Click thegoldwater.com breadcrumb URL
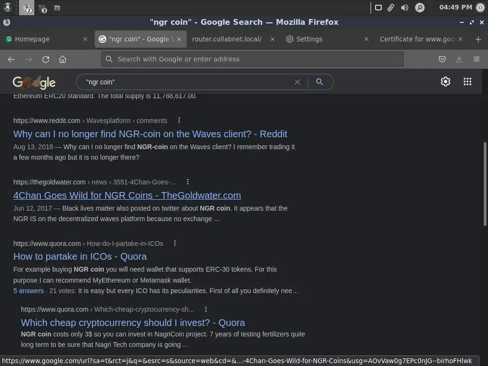 tap(94, 182)
